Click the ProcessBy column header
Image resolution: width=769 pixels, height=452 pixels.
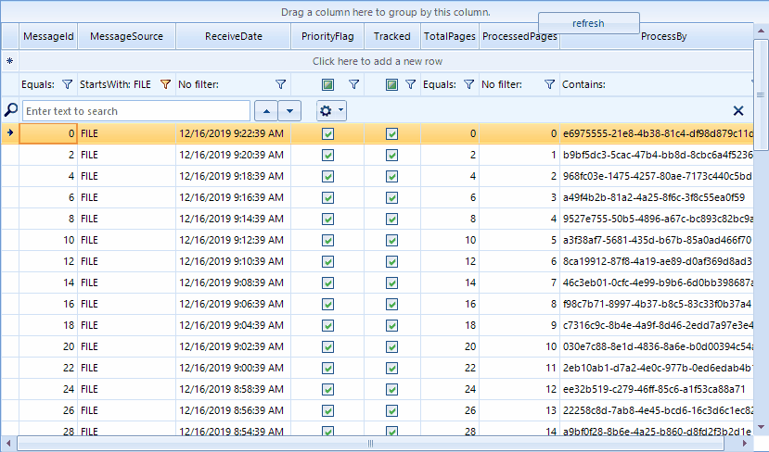pos(657,38)
